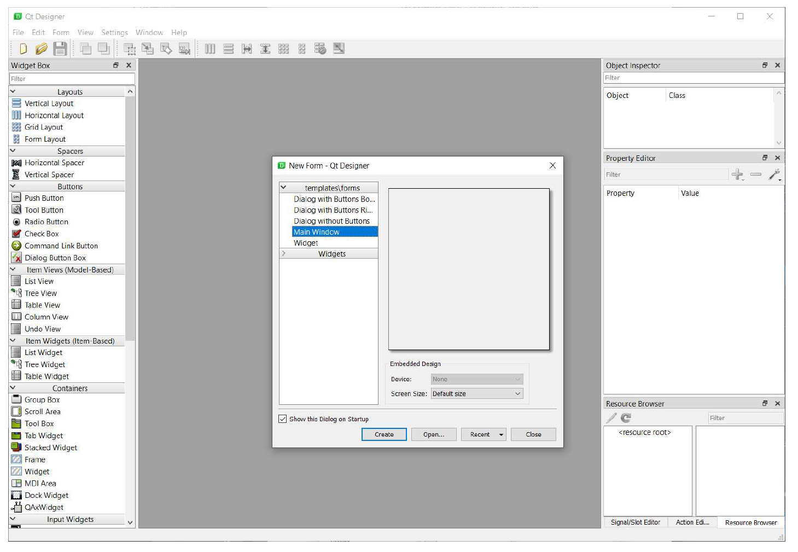Click the Adjust Size toolbar icon
Viewport: 798px width, 552px height.
click(339, 48)
